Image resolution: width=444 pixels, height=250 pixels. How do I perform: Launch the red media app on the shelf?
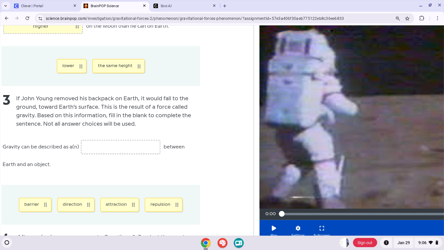(222, 243)
